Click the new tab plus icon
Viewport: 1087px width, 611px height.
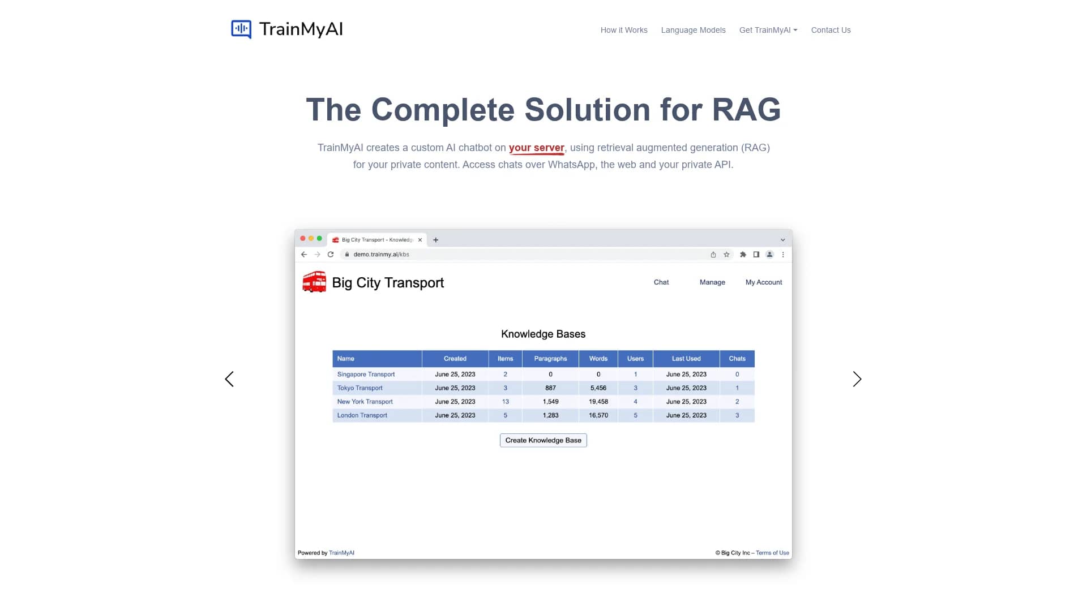pos(435,240)
